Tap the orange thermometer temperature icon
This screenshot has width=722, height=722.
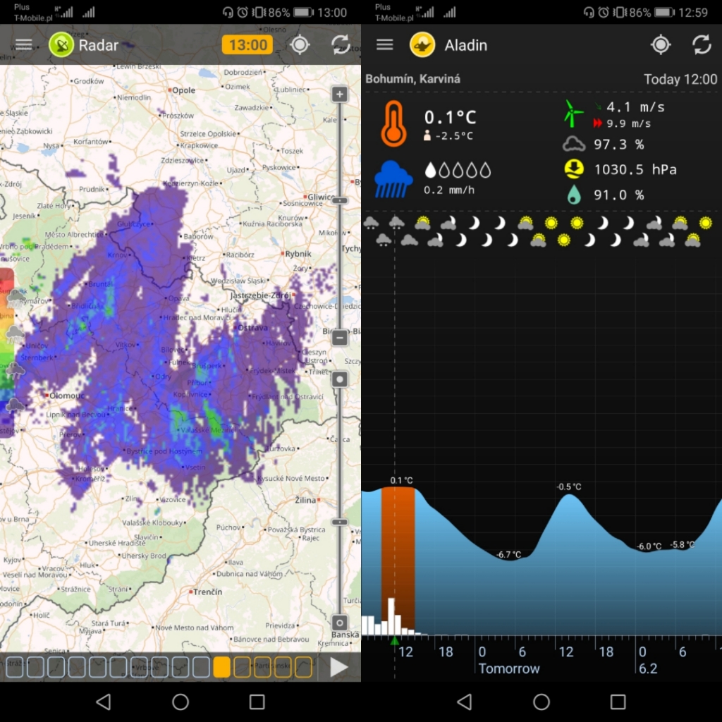(x=393, y=123)
